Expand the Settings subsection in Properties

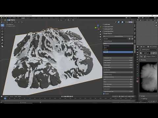tap(144, 99)
